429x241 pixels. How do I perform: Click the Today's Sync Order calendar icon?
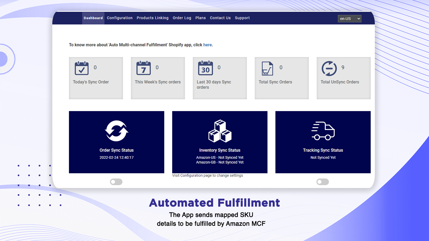point(82,69)
